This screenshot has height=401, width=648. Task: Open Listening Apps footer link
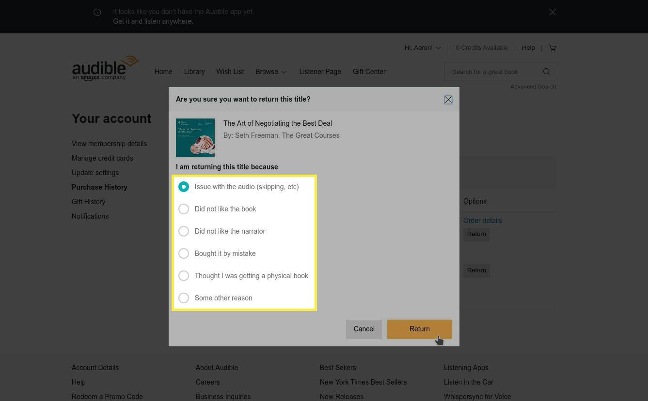pyautogui.click(x=466, y=368)
